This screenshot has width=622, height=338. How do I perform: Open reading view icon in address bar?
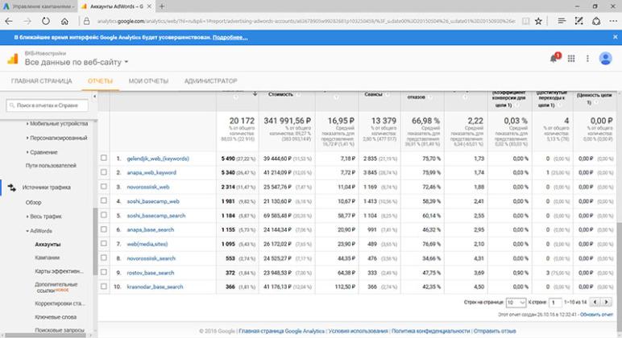525,22
